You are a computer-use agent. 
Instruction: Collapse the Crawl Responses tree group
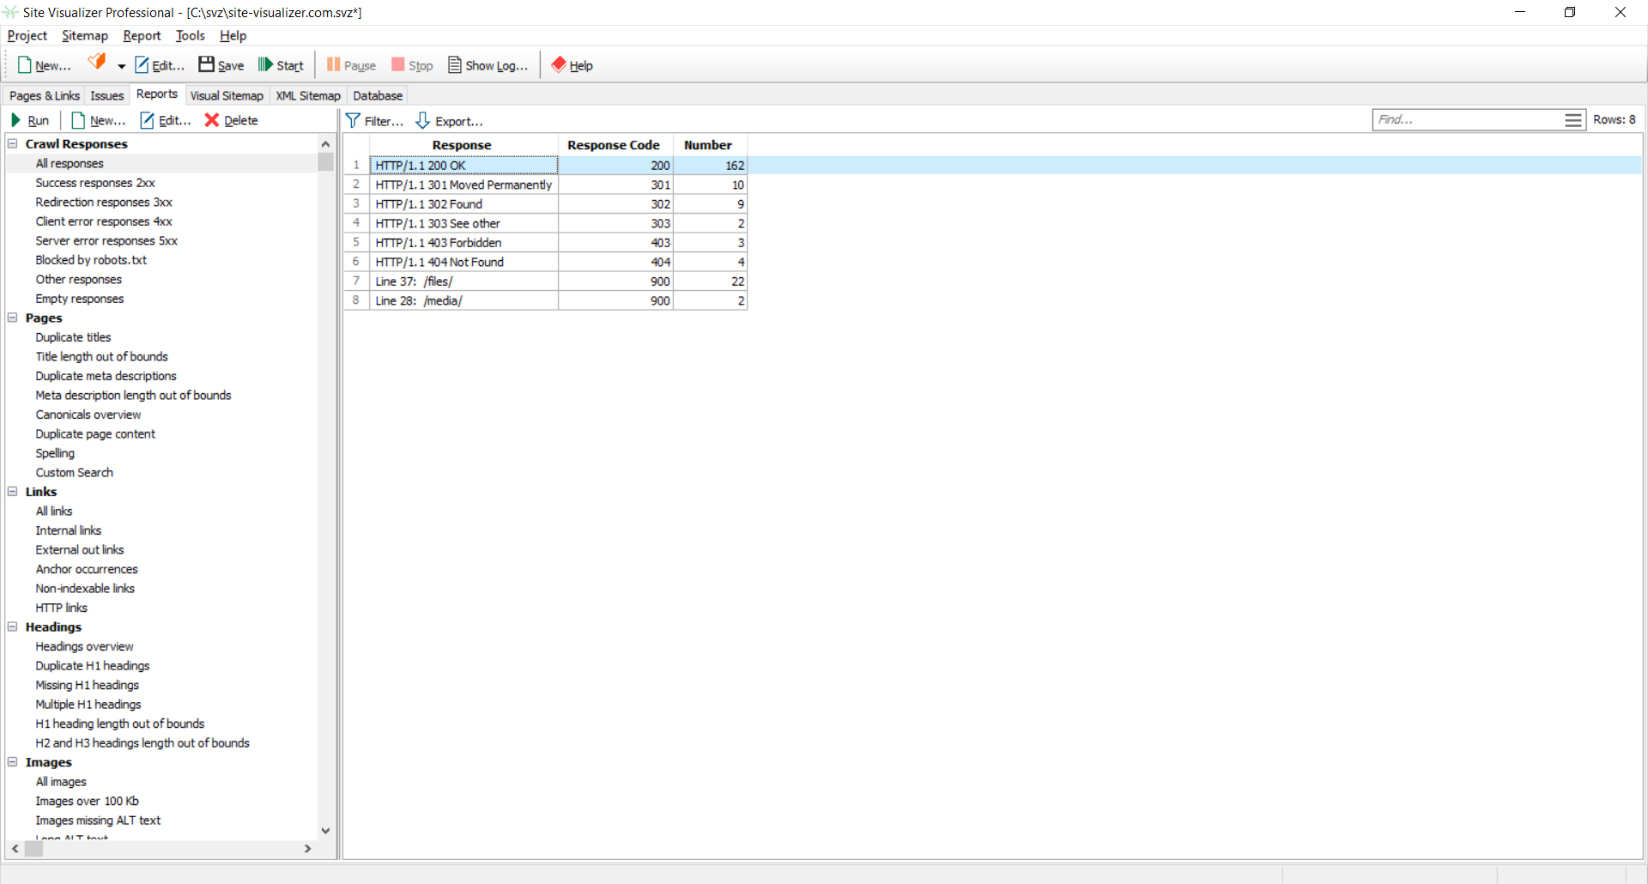pos(13,143)
